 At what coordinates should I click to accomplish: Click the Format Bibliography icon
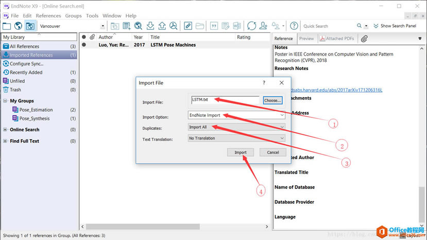[x=226, y=26]
